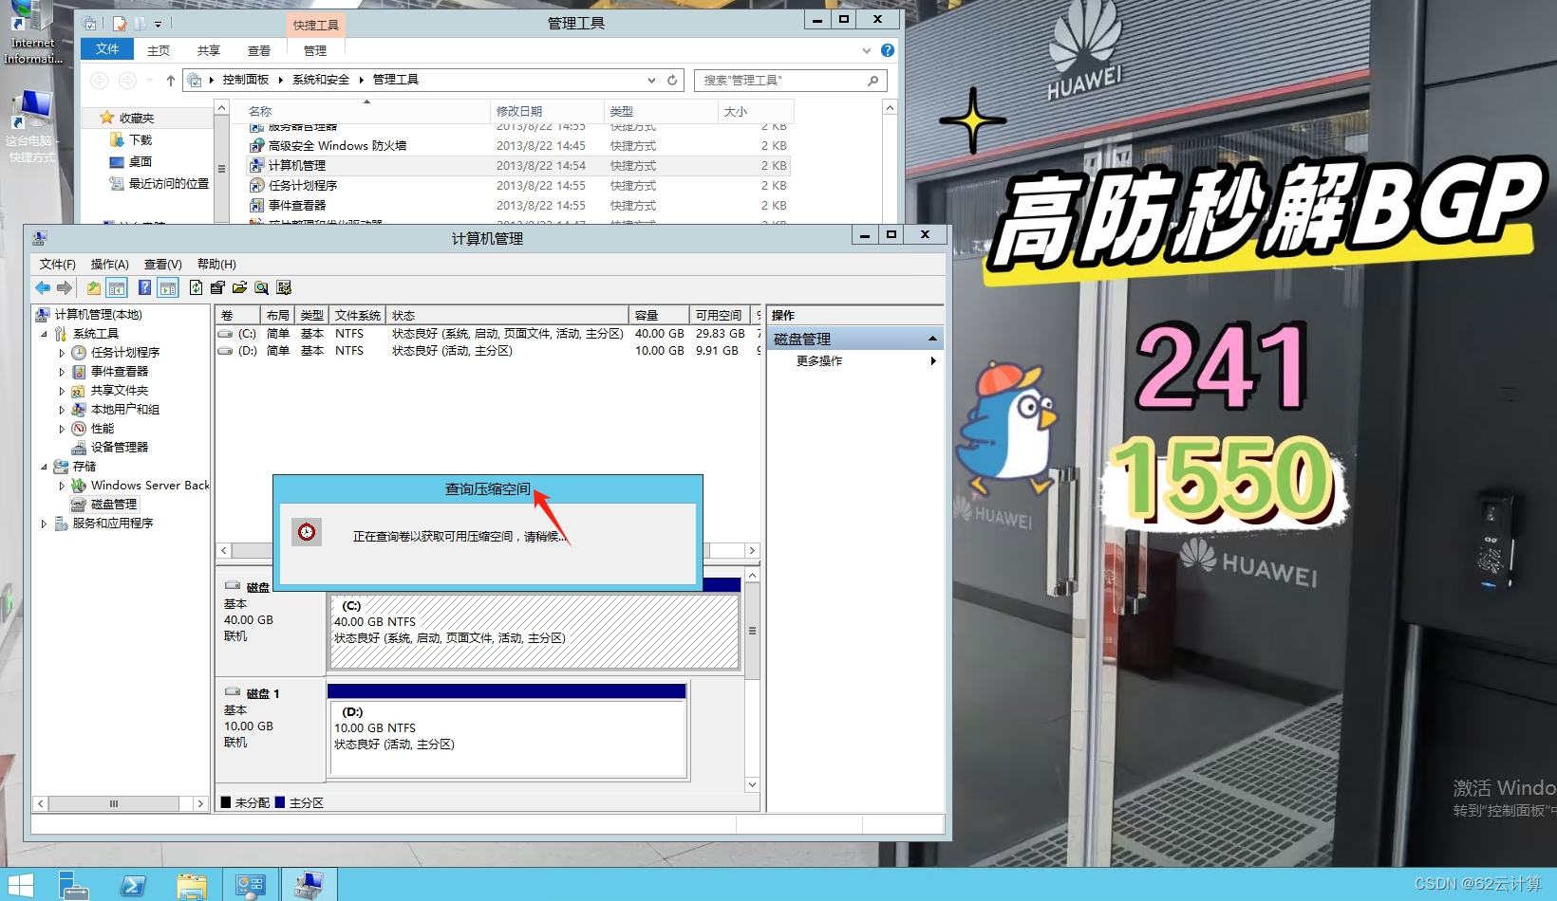Launch PowerShell from the taskbar
The height and width of the screenshot is (901, 1557).
133,885
